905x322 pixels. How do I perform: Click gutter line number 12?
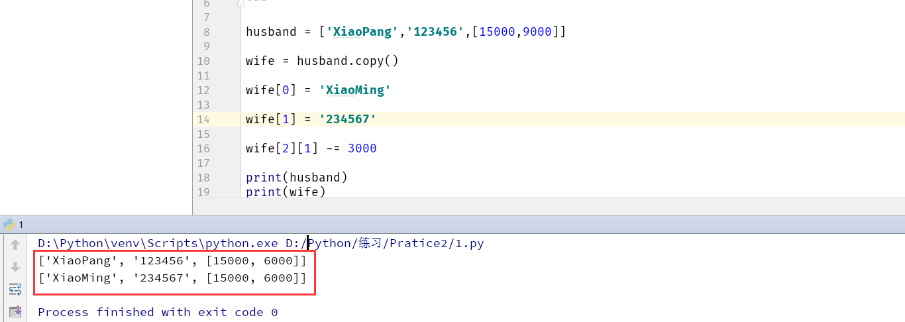tap(203, 90)
